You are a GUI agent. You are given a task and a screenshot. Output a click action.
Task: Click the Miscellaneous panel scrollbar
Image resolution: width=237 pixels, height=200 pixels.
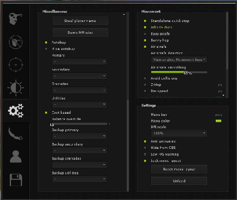point(128,145)
